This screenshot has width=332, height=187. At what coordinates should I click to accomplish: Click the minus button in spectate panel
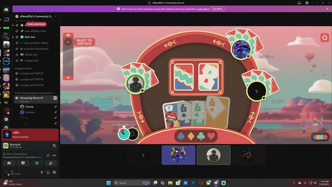point(68,42)
